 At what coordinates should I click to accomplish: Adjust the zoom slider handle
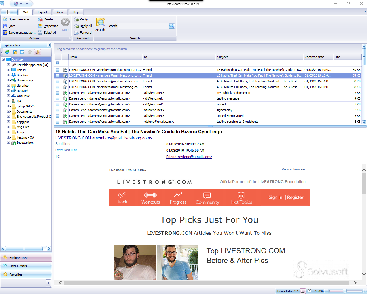345,291
